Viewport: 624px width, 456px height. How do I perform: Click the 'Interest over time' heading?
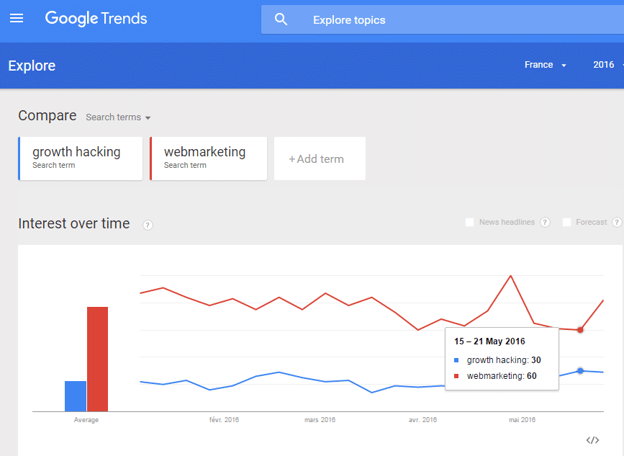(74, 223)
